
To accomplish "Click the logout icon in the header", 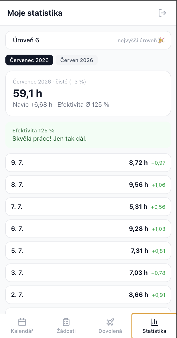I will point(162,13).
